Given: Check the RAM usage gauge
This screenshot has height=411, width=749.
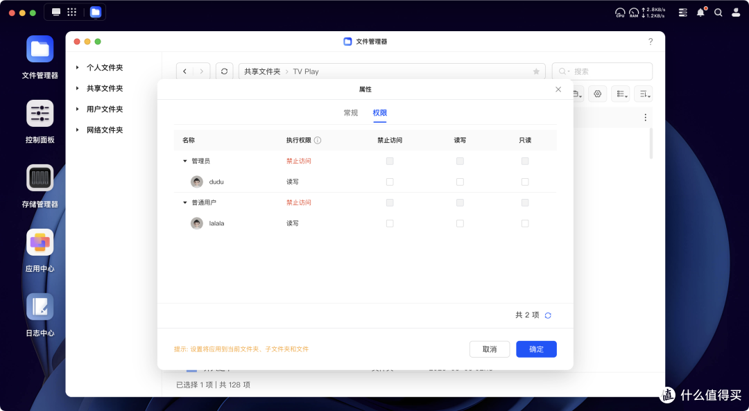Looking at the screenshot, I should [634, 12].
